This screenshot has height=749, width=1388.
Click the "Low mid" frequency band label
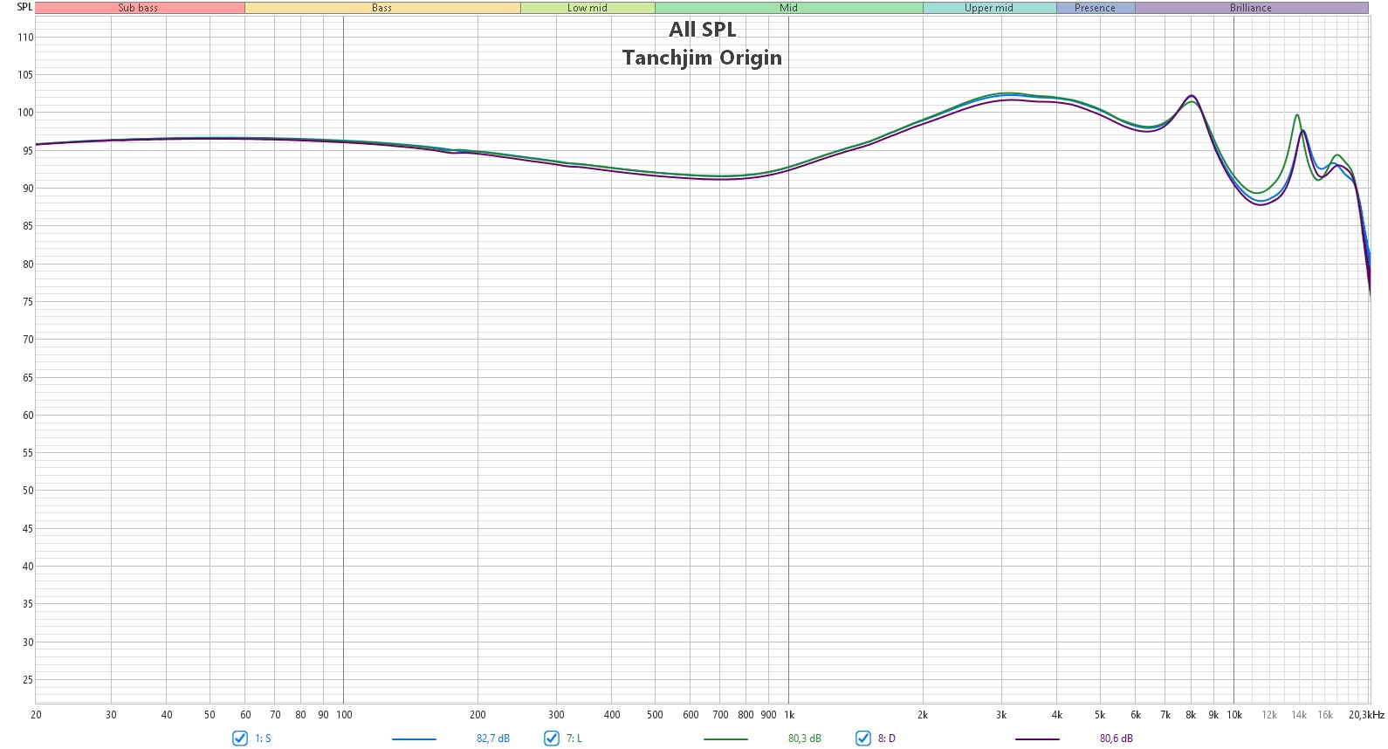point(587,8)
